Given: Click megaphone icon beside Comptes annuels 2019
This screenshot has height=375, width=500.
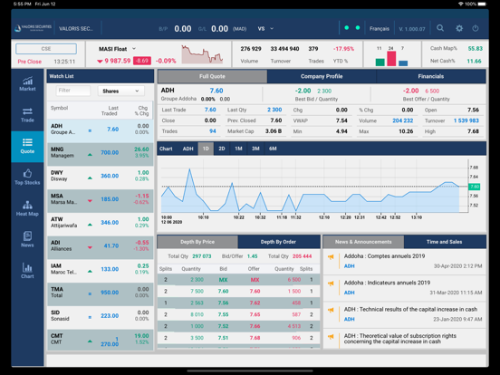Looking at the screenshot, I should pos(331,257).
